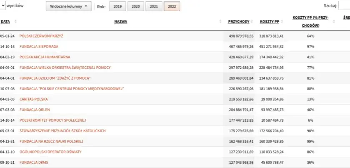The width and height of the screenshot is (350, 168).
Task: Sort by KOSZTY PP percent column arrows
Action: click(x=334, y=22)
